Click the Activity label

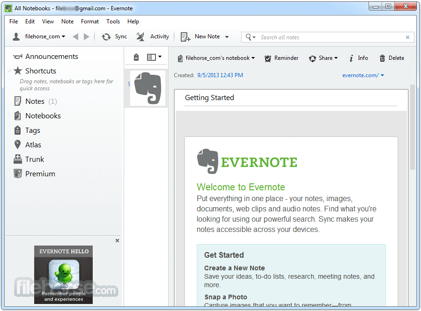160,36
